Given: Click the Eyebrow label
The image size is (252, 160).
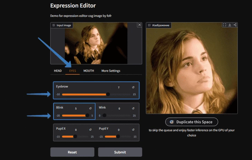Looking at the screenshot, I should (x=62, y=86).
